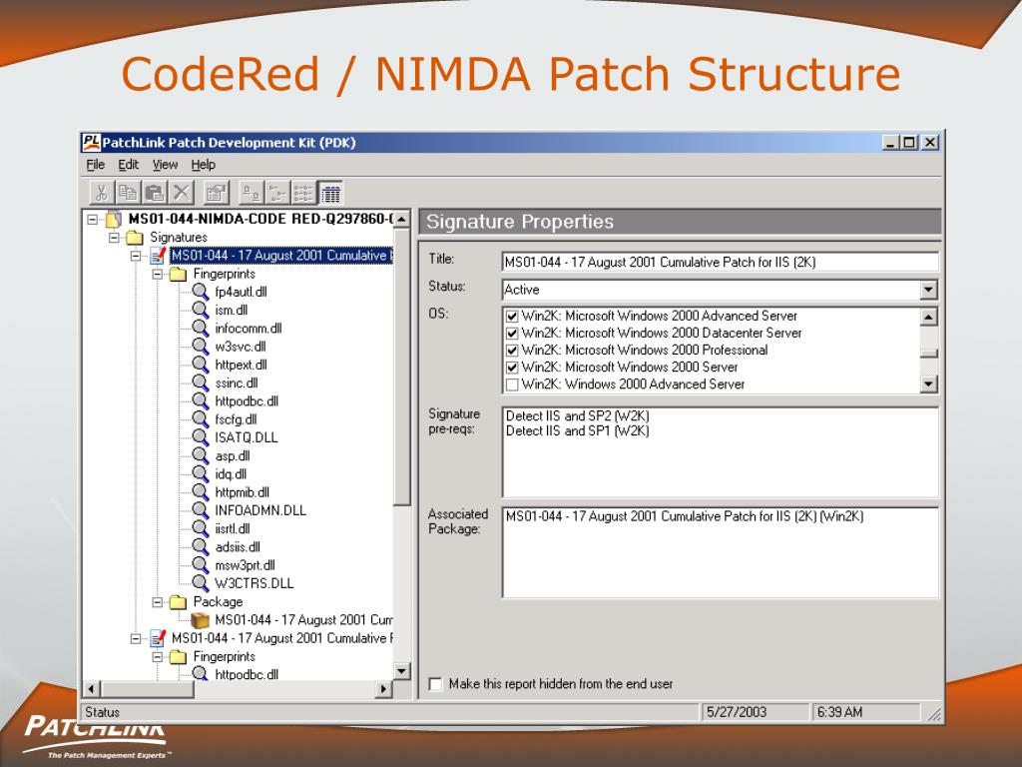Open the File menu
This screenshot has width=1022, height=767.
pyautogui.click(x=95, y=165)
